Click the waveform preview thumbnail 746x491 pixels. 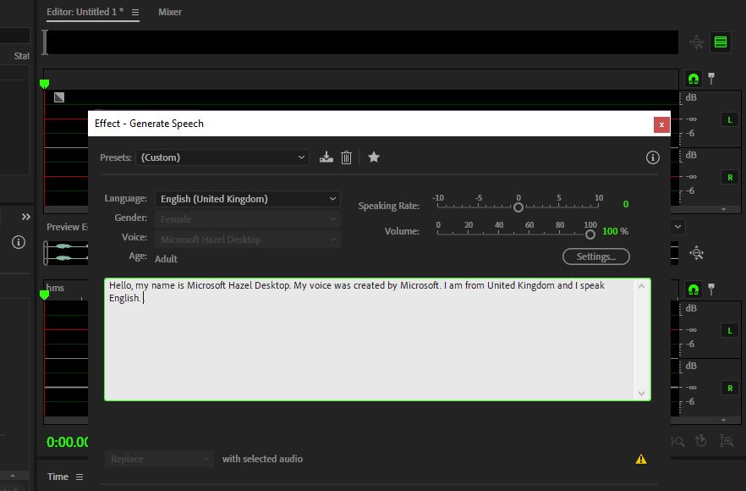tap(66, 252)
